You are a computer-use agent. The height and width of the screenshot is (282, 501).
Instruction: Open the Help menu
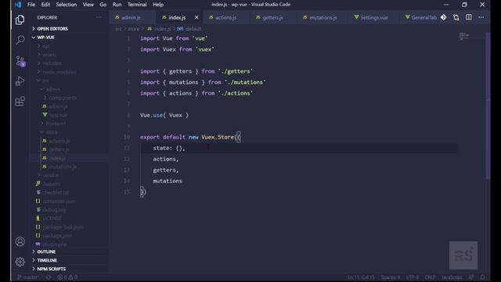pyautogui.click(x=158, y=5)
